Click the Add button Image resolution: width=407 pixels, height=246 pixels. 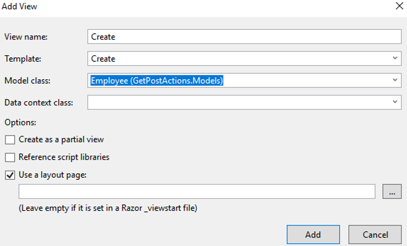313,235
